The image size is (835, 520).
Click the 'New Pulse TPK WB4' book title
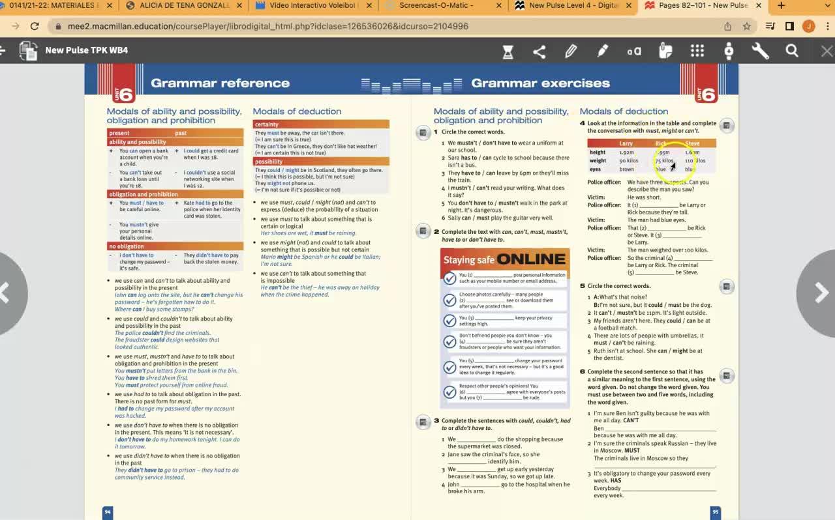87,50
